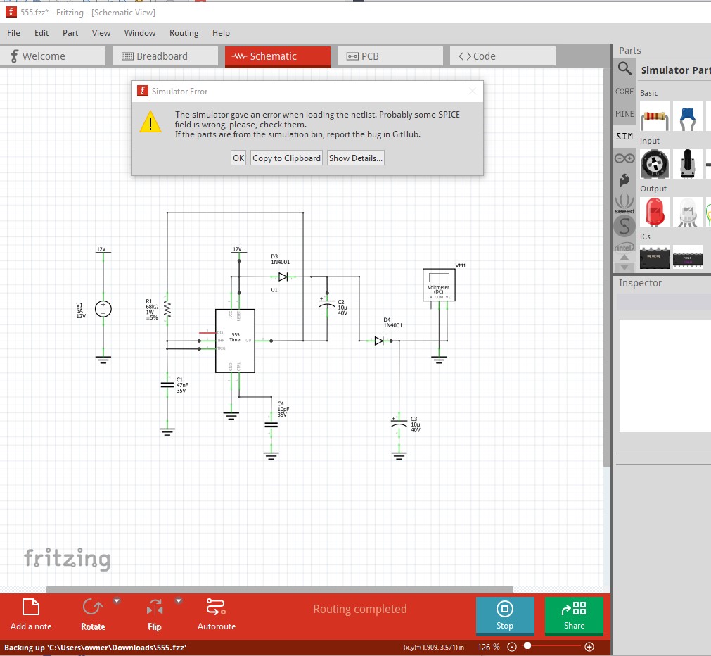This screenshot has height=656, width=711.
Task: Select capacitor C2 in the schematic
Action: 327,303
